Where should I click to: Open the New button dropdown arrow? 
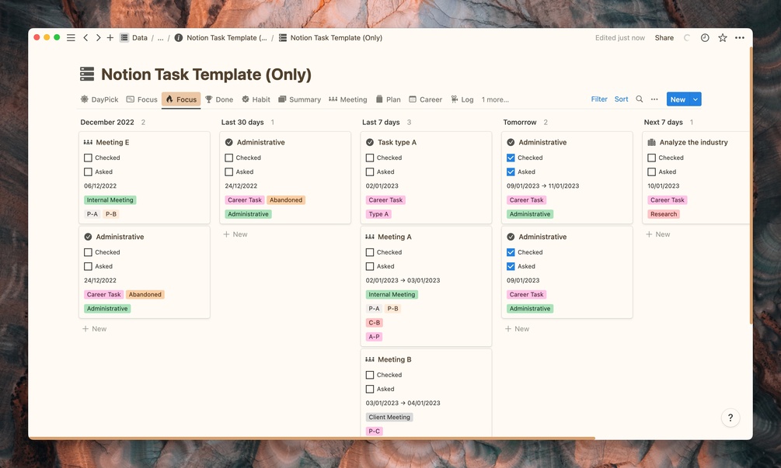[696, 99]
